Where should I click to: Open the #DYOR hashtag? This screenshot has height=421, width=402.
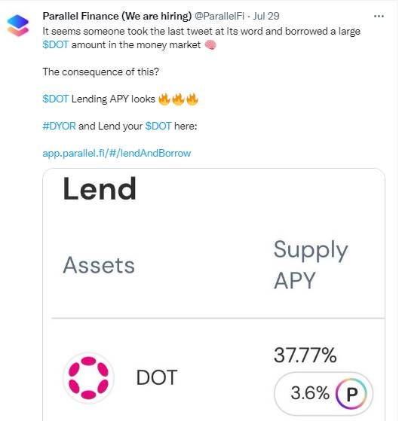pyautogui.click(x=59, y=126)
